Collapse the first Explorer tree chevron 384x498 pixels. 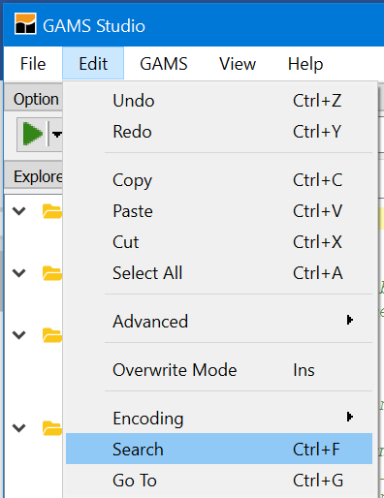(x=18, y=211)
